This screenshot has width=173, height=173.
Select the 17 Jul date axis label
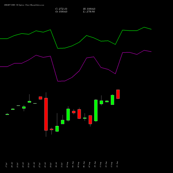click(x=6, y=165)
